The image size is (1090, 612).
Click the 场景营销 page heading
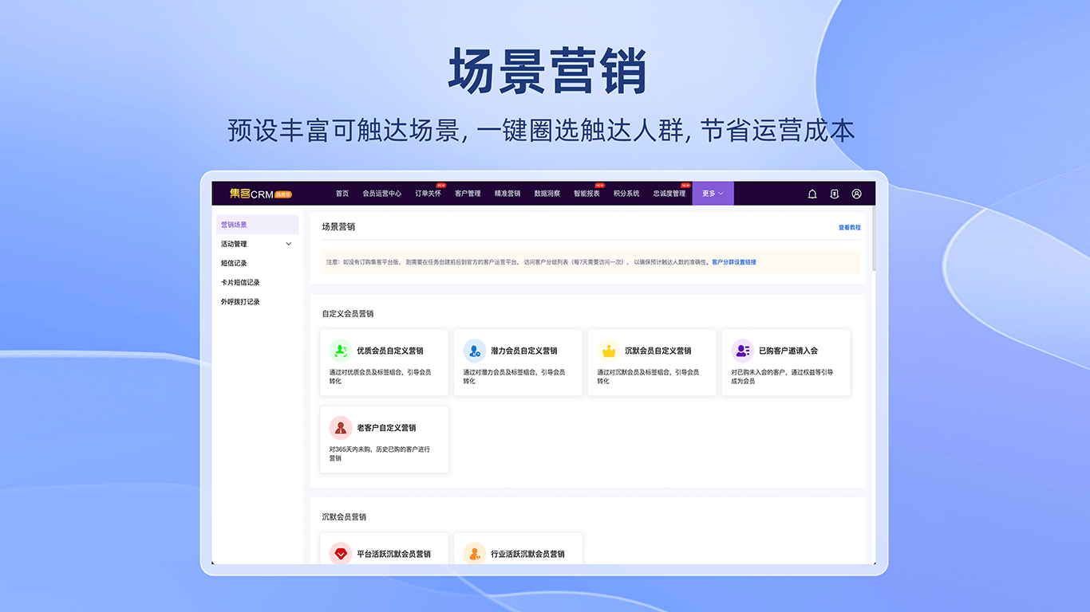[x=338, y=227]
